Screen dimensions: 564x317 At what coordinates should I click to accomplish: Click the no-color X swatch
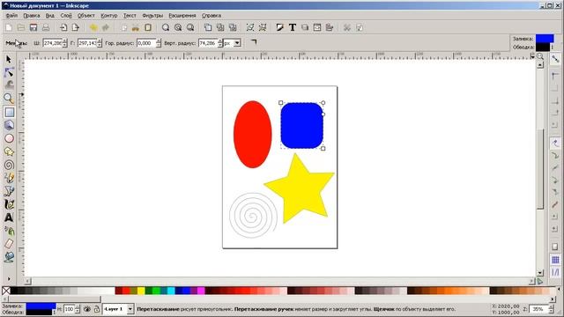(6, 291)
